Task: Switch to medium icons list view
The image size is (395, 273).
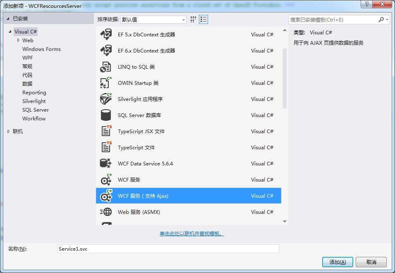Action: (x=203, y=19)
